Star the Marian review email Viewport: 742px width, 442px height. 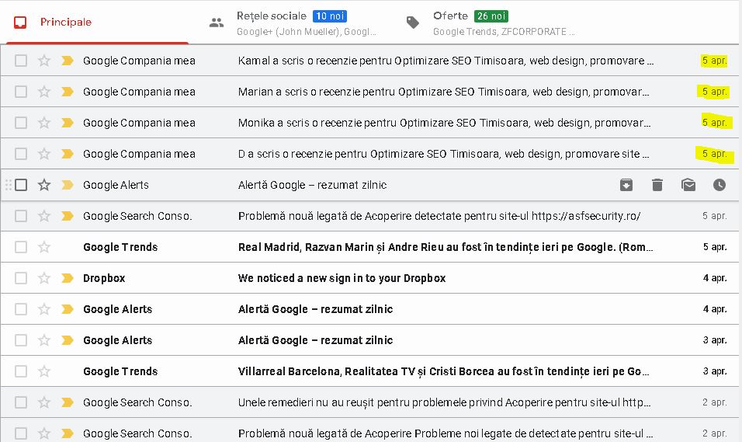[44, 92]
